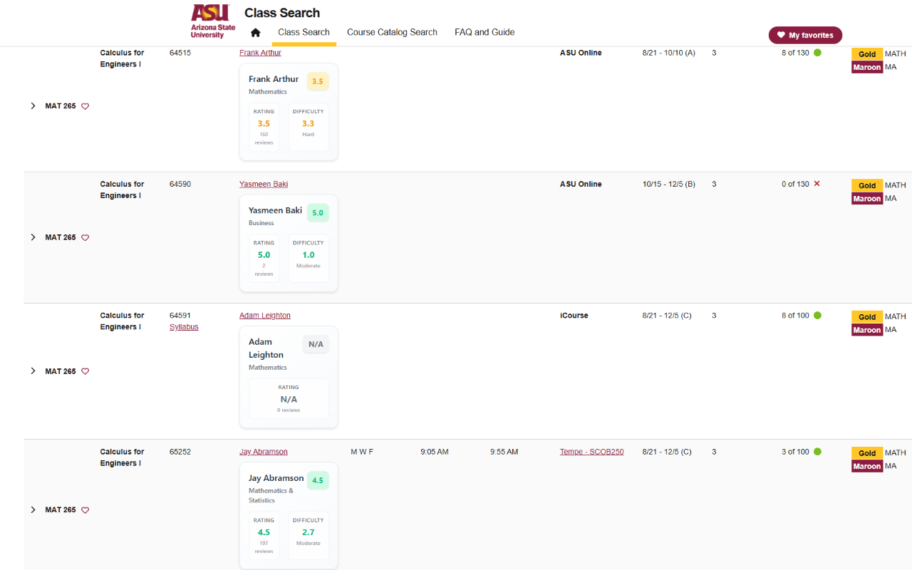Image resolution: width=912 pixels, height=570 pixels.
Task: Click heart icon for Jay Abramson's class
Action: pyautogui.click(x=85, y=510)
